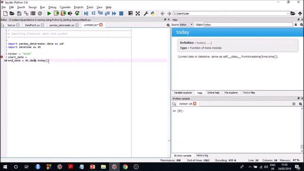Open editor options icon beside tabs
The width and height of the screenshot is (304, 171).
(x=168, y=25)
